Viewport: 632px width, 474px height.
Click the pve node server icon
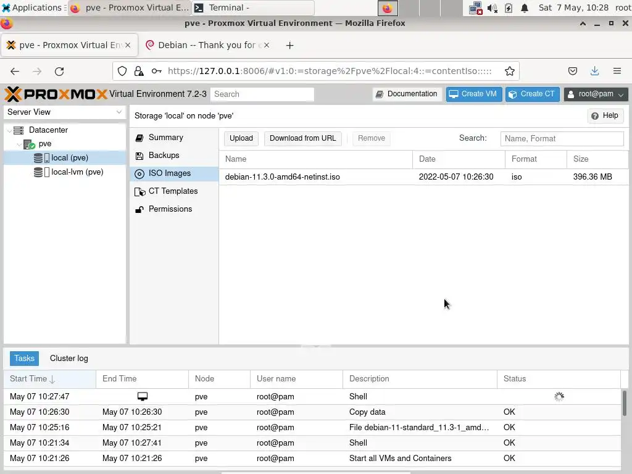tap(29, 144)
